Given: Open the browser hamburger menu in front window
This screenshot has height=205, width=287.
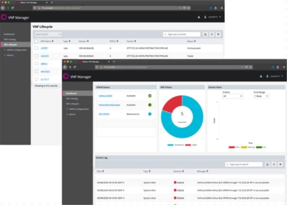Looking at the screenshot, I should tap(284, 67).
